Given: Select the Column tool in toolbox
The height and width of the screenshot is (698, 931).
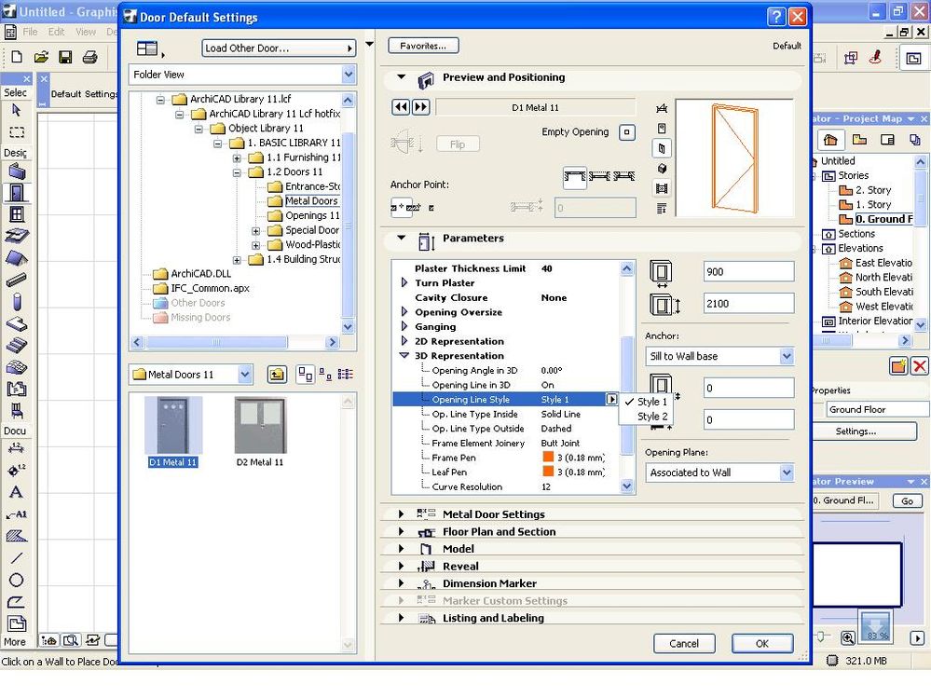Looking at the screenshot, I should (x=16, y=302).
